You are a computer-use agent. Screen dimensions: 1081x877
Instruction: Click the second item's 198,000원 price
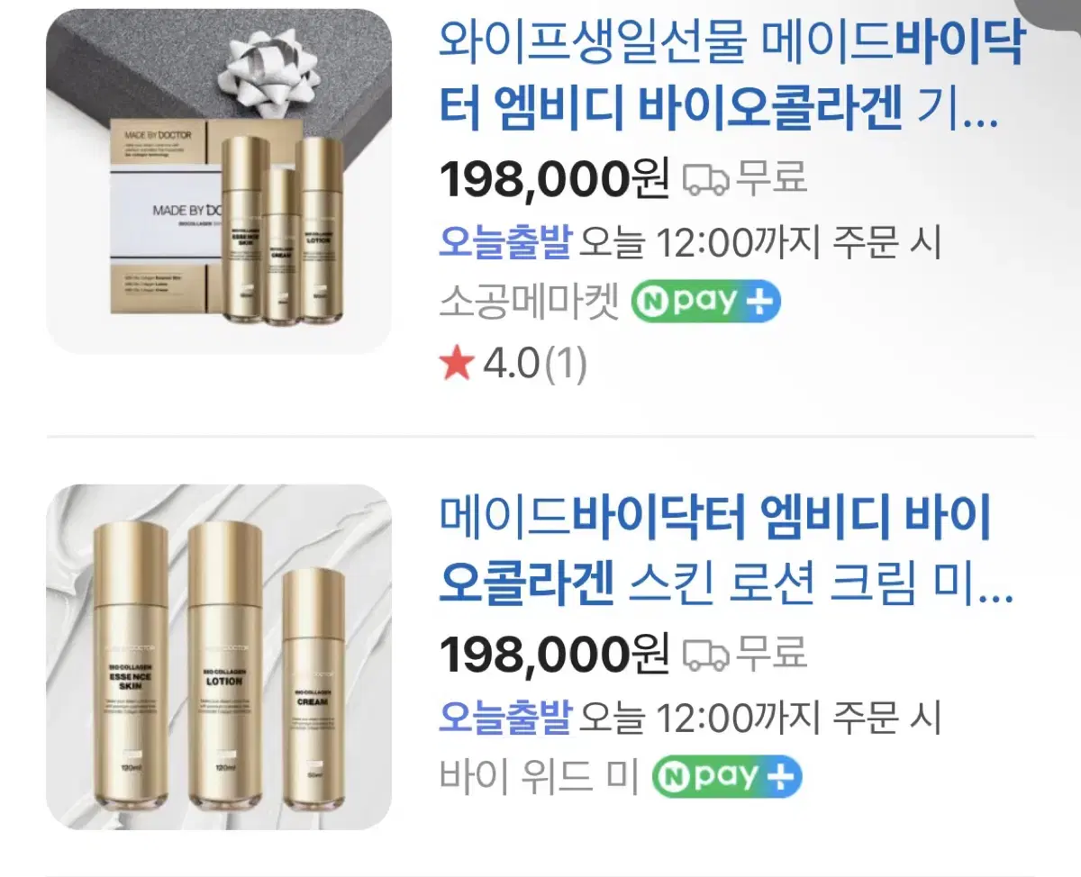point(554,655)
